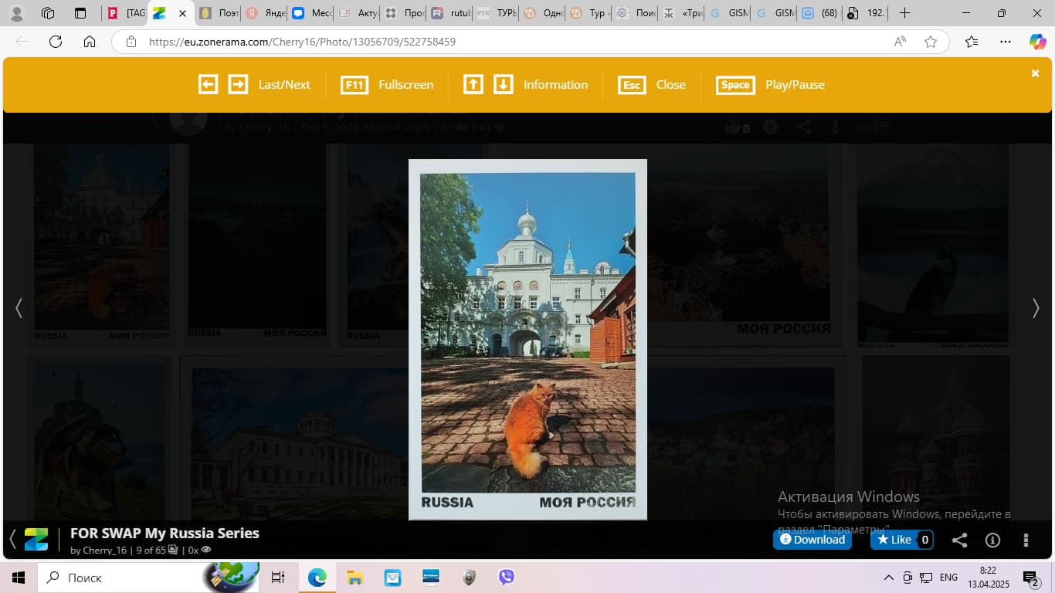Screen dimensions: 1055x593
Task: Expand album panel with bottom-left chevron
Action: click(x=12, y=538)
